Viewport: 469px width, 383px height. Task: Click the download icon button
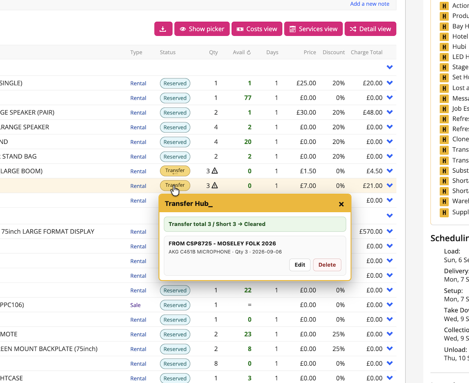tap(163, 29)
